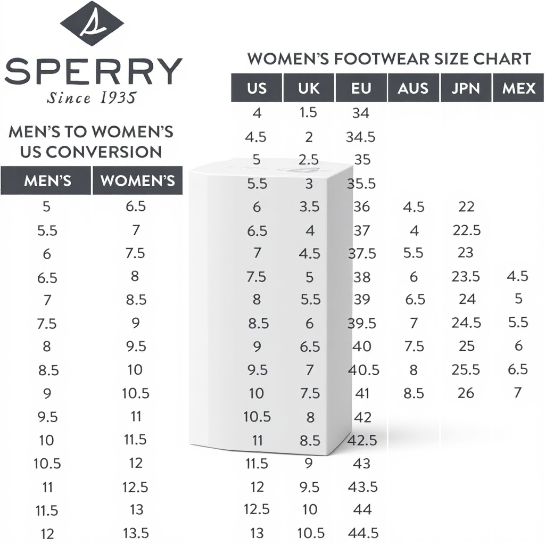
Task: Click the MEX column header
Action: click(x=518, y=88)
